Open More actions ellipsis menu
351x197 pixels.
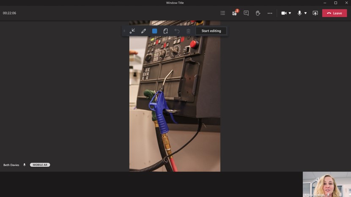point(270,13)
